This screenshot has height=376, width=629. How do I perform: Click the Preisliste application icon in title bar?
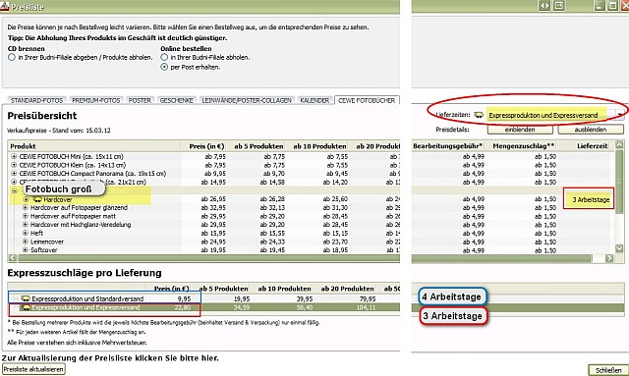[4, 6]
